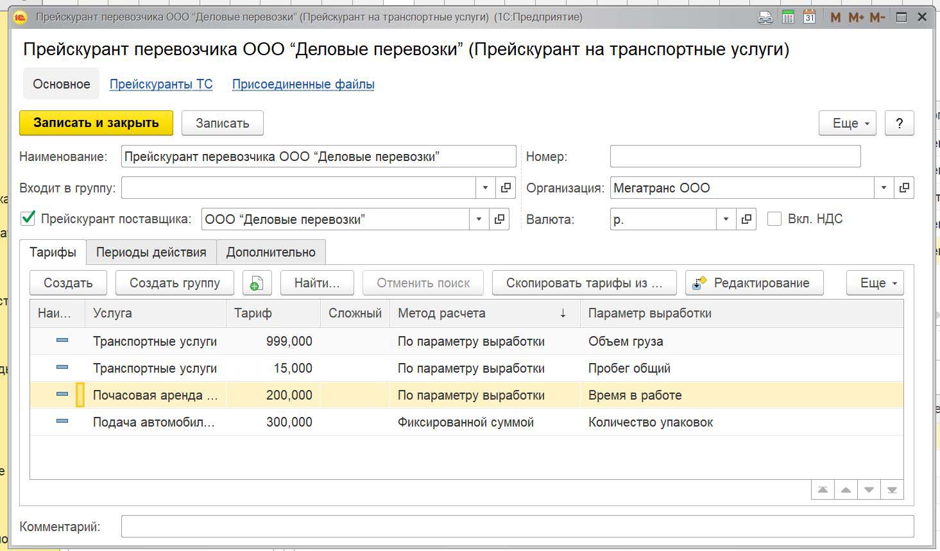Select Время в работе parameter cell
This screenshot has width=940, height=551.
pyautogui.click(x=742, y=395)
